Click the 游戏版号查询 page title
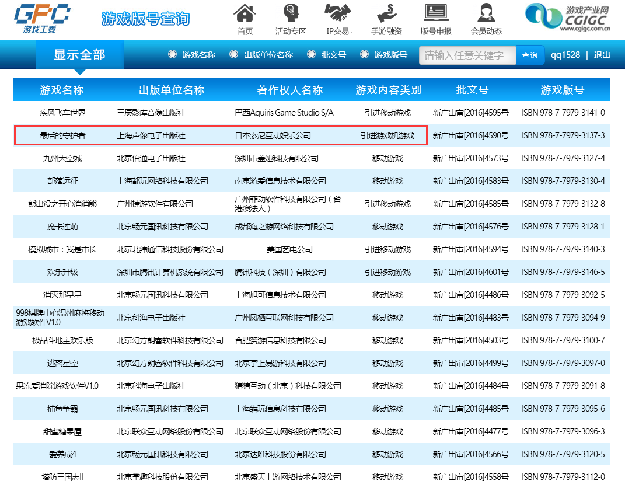This screenshot has height=484, width=625. (x=145, y=19)
